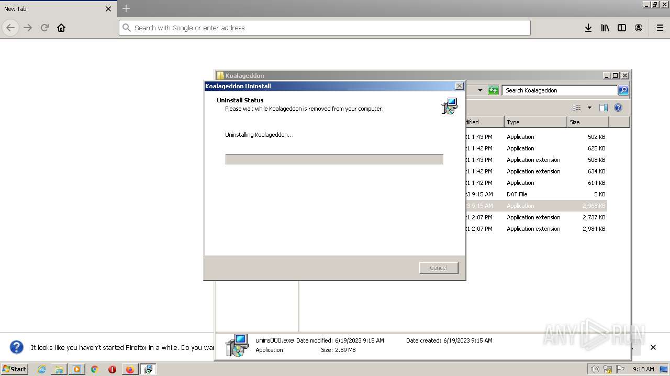Sort by Type column header
Screen dimensions: 670x376
535,122
